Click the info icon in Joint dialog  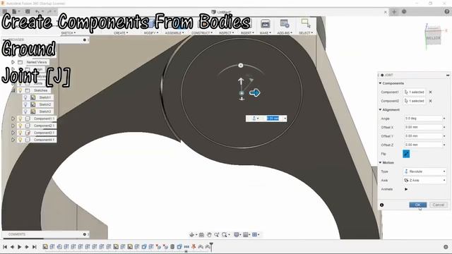(381, 205)
